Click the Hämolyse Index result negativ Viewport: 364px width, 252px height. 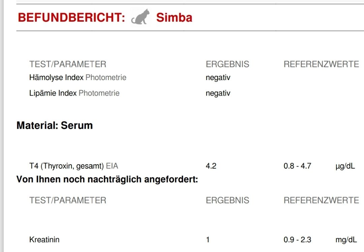[x=218, y=77]
